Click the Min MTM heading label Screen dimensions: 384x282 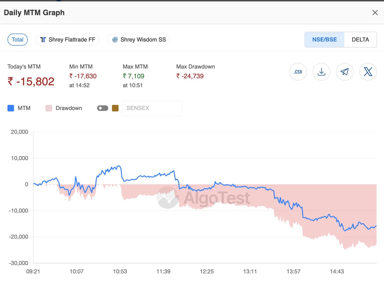click(x=81, y=67)
